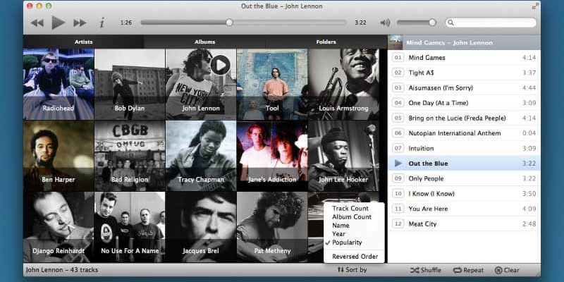Select track 07 Intuition
Screen dimensions: 564x282
pyautogui.click(x=464, y=148)
